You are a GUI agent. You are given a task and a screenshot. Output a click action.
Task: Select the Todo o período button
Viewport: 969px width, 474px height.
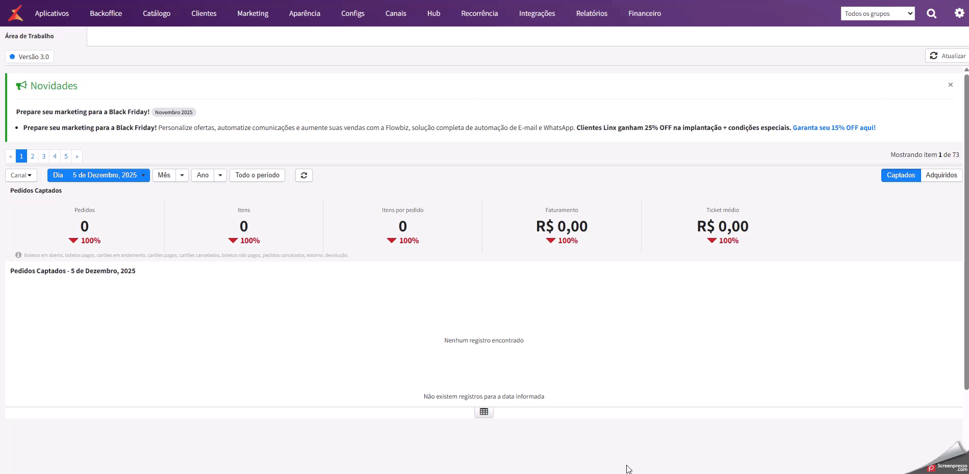[x=257, y=175]
